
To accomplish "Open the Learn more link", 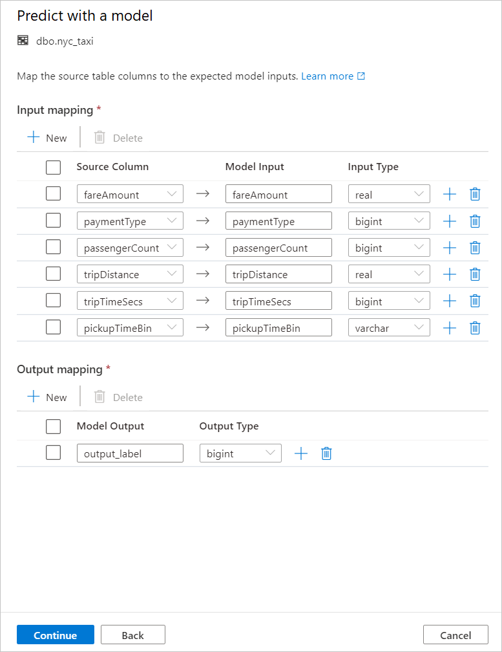I will [328, 76].
